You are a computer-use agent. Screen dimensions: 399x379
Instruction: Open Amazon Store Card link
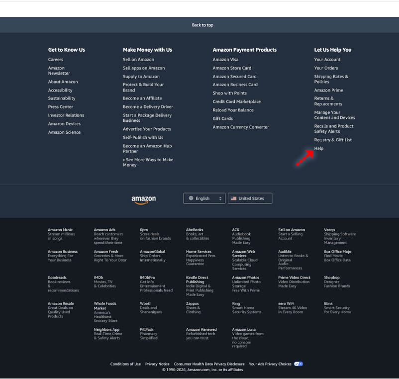[232, 68]
